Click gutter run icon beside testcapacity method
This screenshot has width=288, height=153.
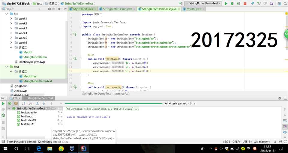tap(75, 87)
